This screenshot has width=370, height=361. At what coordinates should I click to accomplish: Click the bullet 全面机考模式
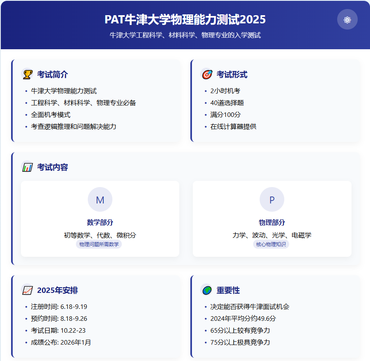[x=50, y=115]
